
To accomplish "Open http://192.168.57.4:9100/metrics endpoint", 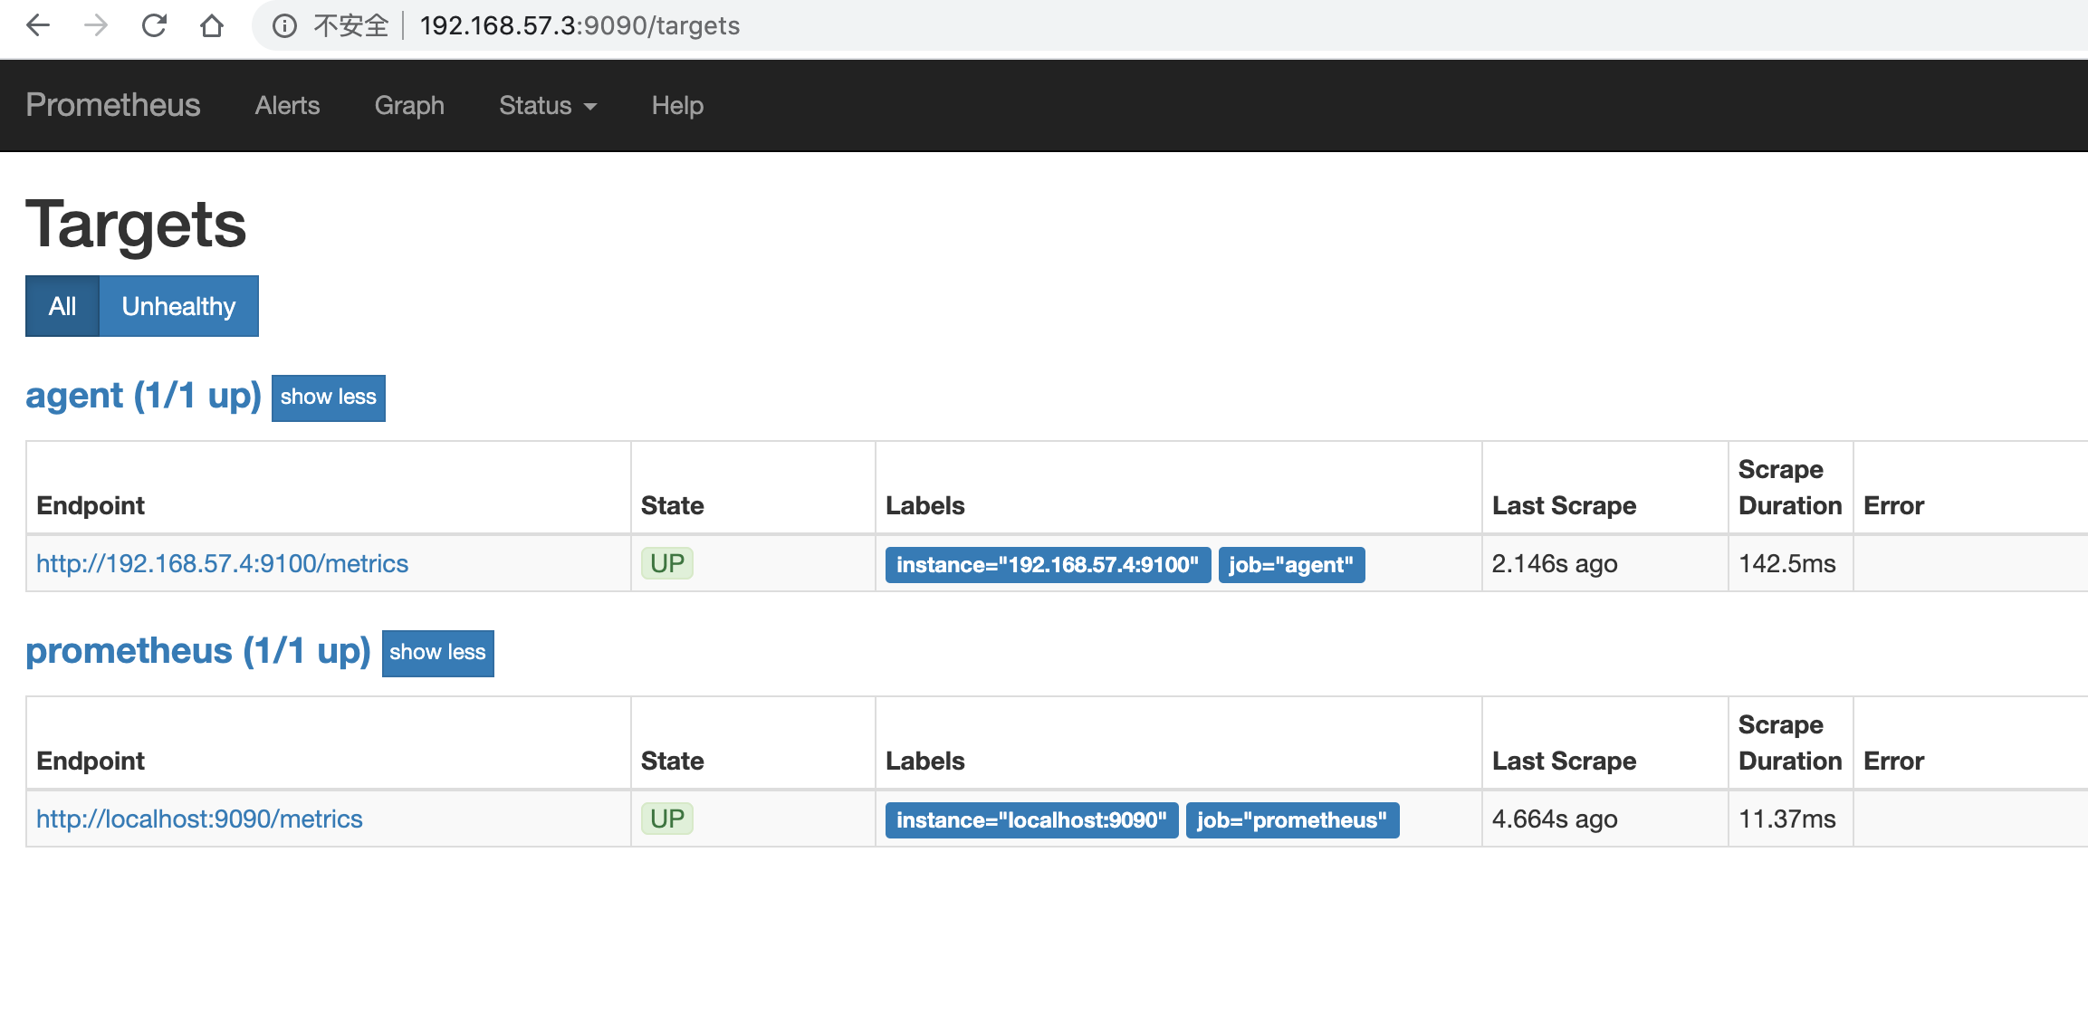I will 222,563.
